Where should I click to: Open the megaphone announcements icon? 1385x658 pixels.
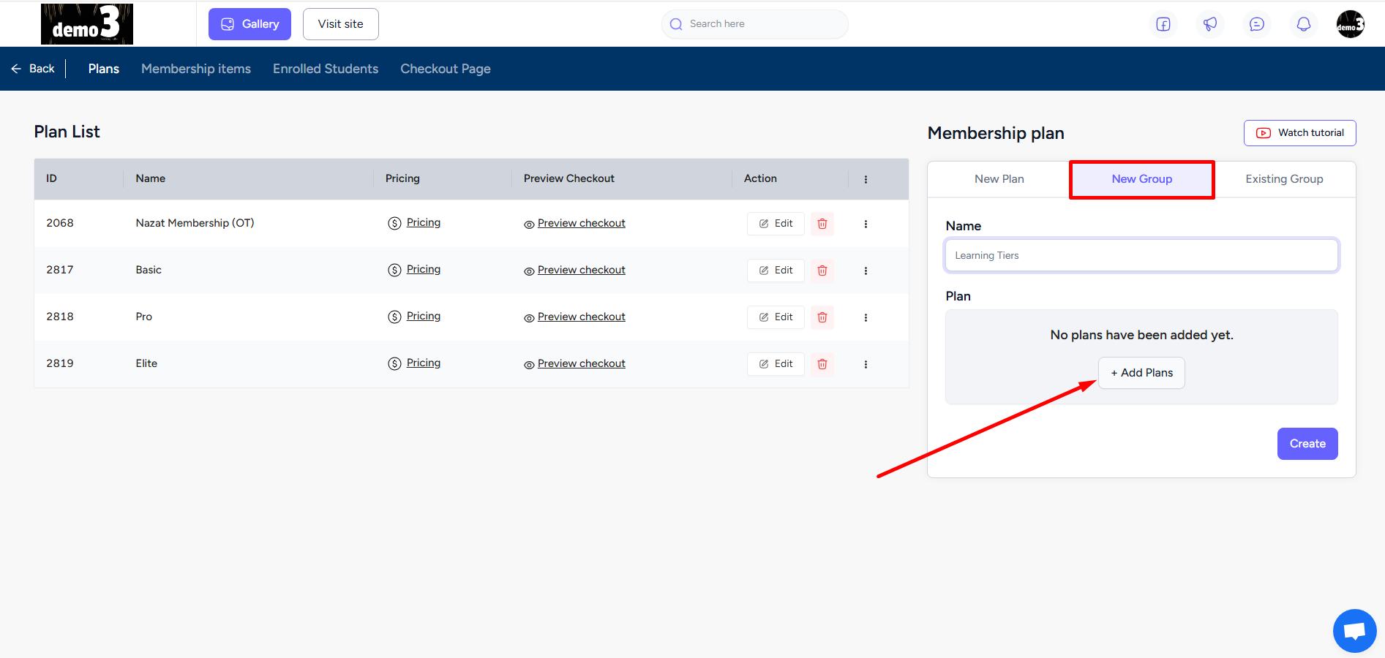(1210, 24)
